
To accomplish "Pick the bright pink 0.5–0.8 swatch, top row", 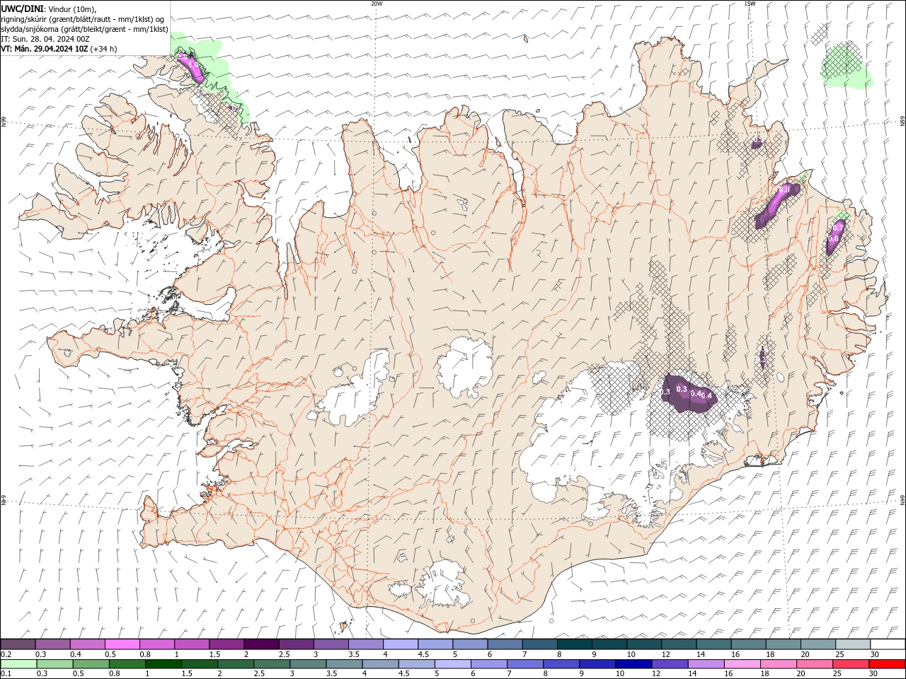I will tap(122, 644).
